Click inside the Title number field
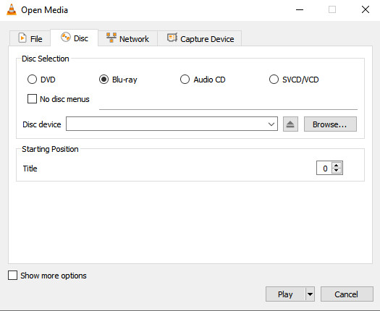 [324, 168]
